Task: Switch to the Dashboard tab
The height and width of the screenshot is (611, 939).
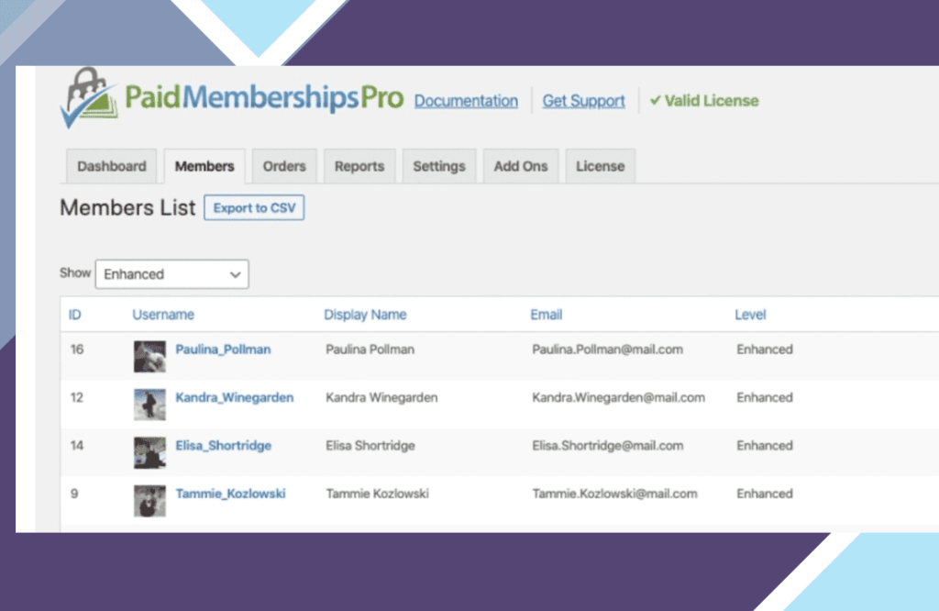Action: [x=111, y=166]
